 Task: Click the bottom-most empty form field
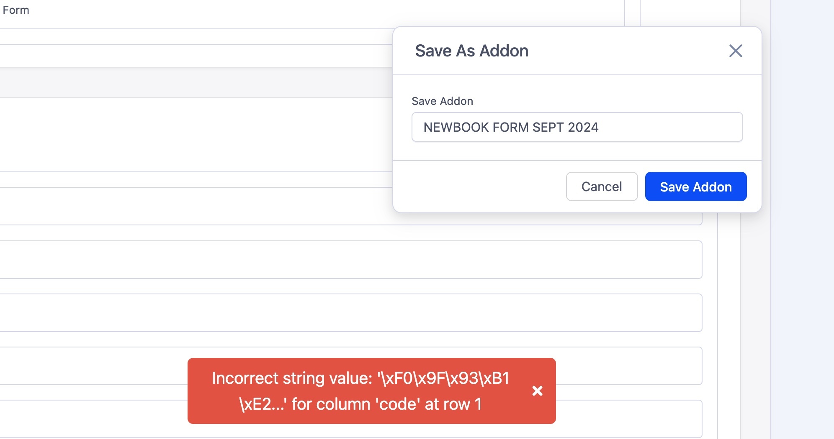click(92, 419)
